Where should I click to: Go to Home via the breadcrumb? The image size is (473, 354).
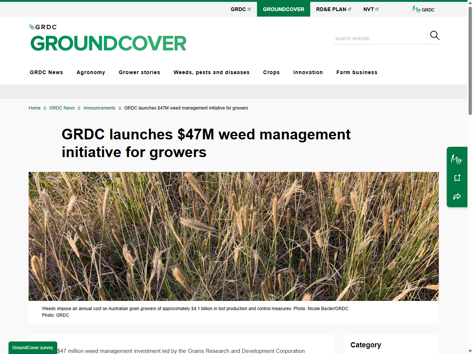coord(34,108)
